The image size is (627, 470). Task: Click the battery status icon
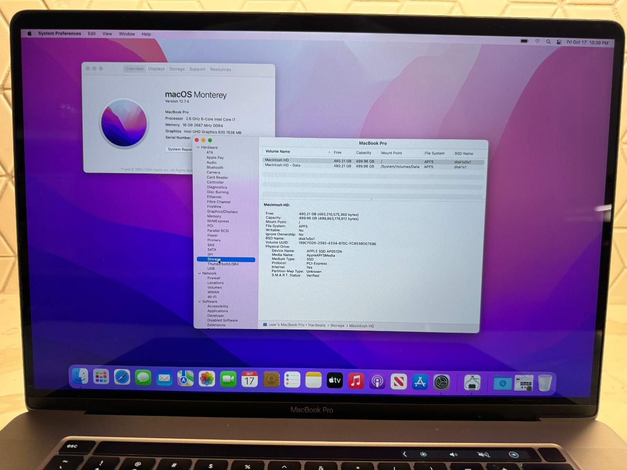(524, 41)
